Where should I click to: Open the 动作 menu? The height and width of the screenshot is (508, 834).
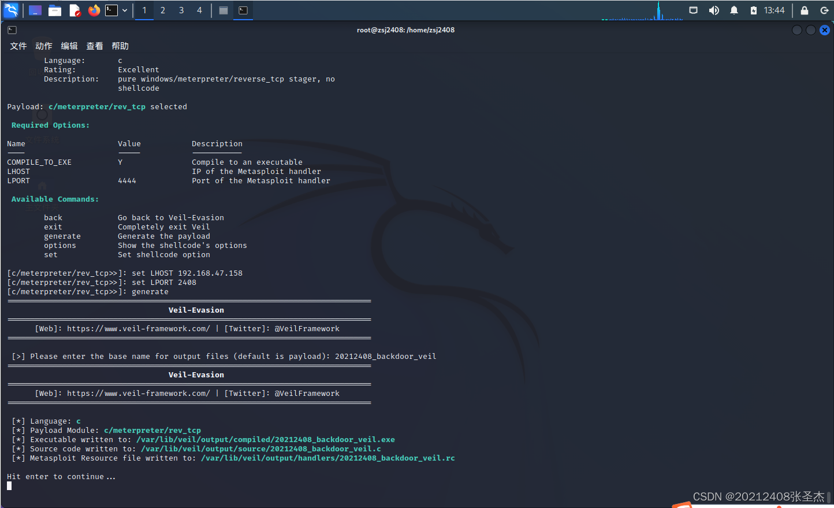click(x=44, y=46)
